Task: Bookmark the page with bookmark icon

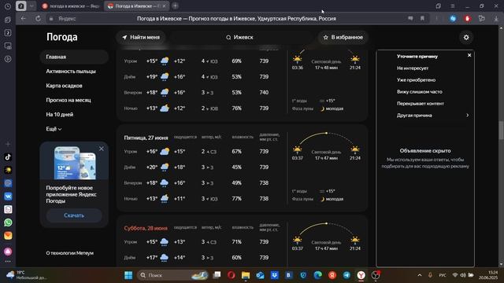Action: tap(422, 19)
